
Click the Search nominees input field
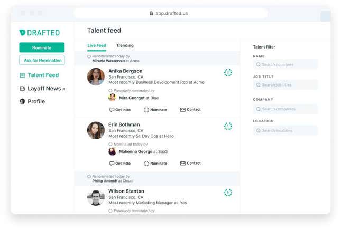[x=285, y=64]
